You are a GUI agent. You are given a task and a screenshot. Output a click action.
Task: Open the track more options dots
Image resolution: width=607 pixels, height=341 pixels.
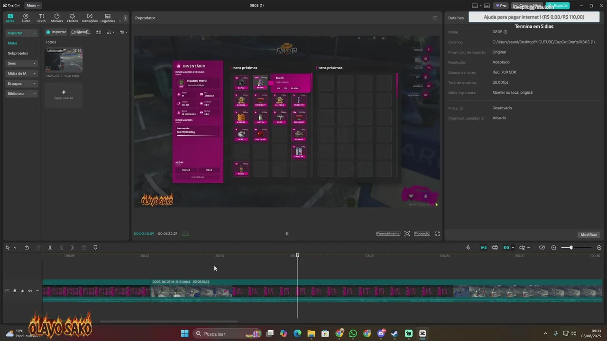(37, 291)
